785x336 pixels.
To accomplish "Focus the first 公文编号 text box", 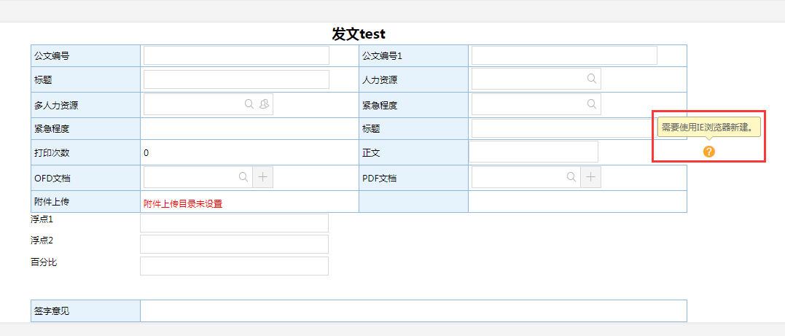I will 236,55.
